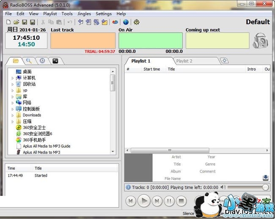Image resolution: width=275 pixels, height=219 pixels.
Task: Select 360安全浏览器6 in the file tree
Action: pyautogui.click(x=38, y=134)
